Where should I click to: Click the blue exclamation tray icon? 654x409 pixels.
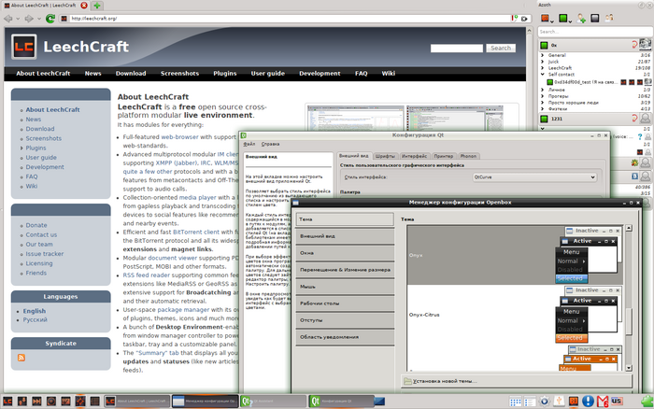coord(588,402)
